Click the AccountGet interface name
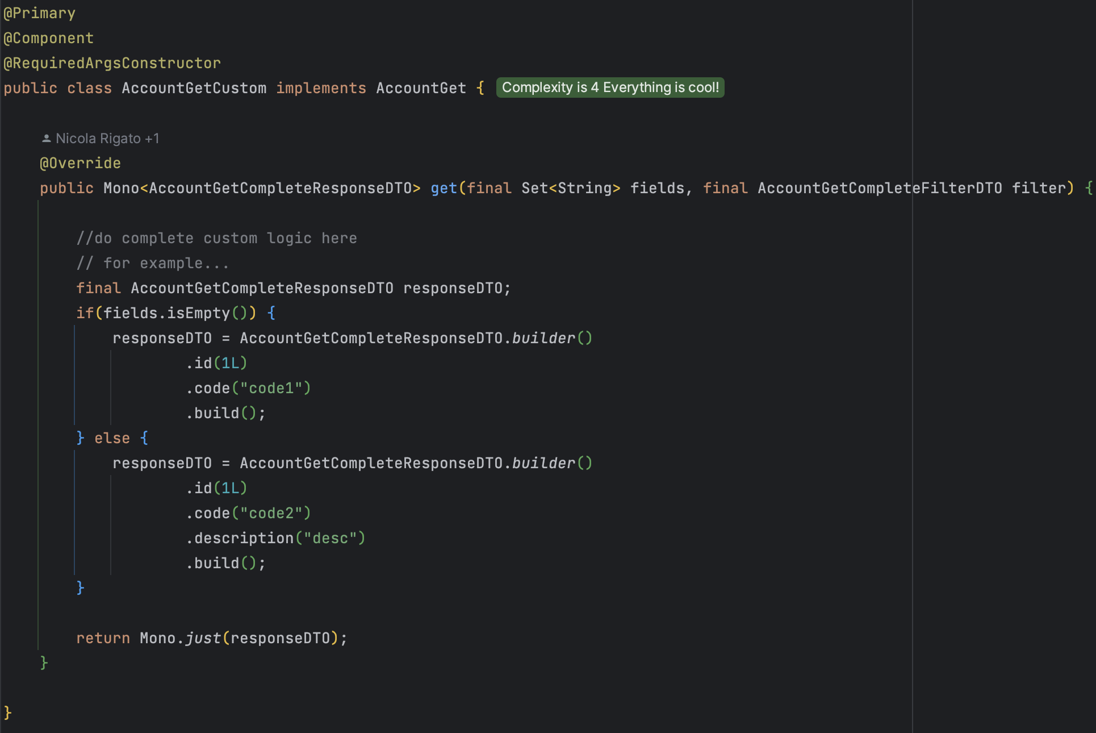This screenshot has width=1096, height=733. pyautogui.click(x=421, y=88)
